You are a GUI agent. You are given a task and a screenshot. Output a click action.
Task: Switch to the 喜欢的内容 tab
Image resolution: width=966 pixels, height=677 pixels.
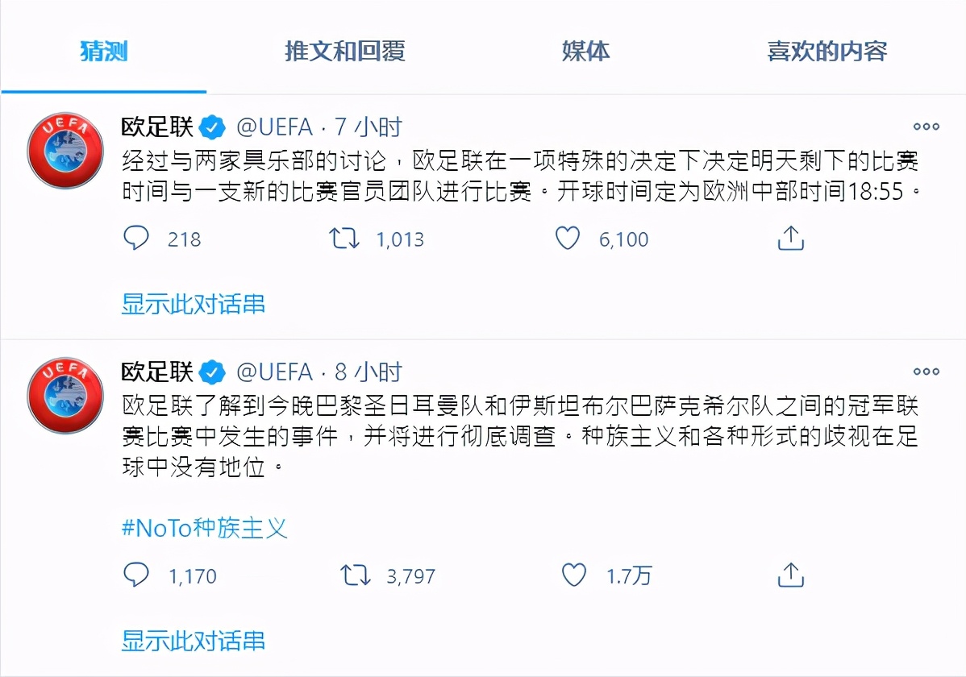point(827,52)
